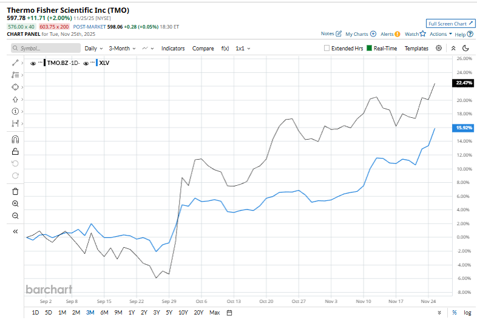Open the calendar date range picker
Screen dimensions: 477x320
[229, 313]
